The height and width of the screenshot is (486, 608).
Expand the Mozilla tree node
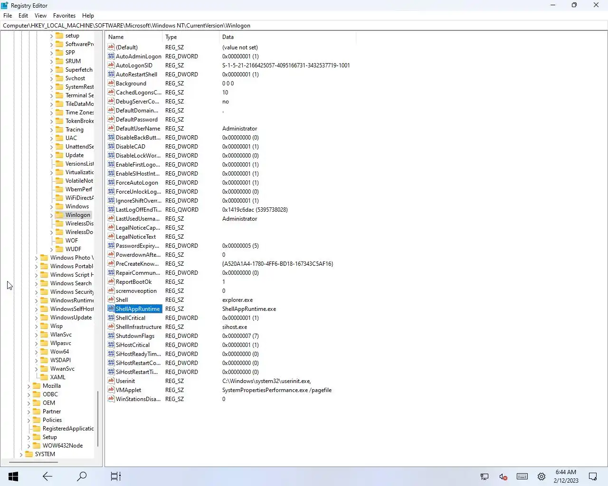coord(28,386)
